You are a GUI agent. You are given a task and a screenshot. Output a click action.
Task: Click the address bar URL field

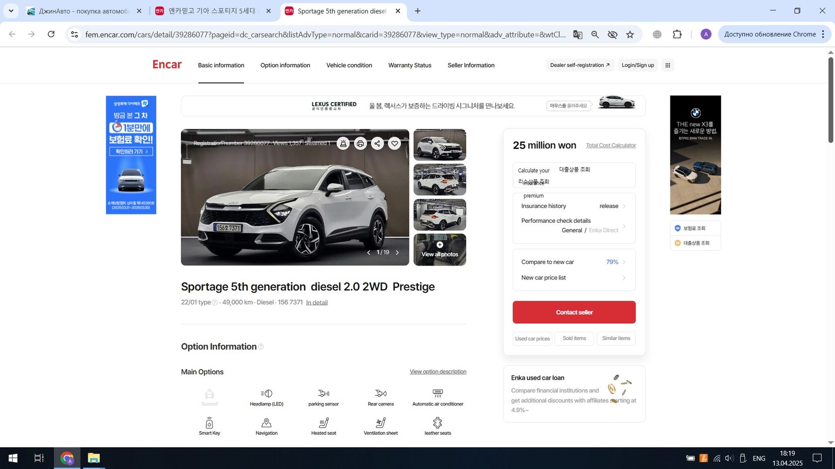click(x=325, y=34)
